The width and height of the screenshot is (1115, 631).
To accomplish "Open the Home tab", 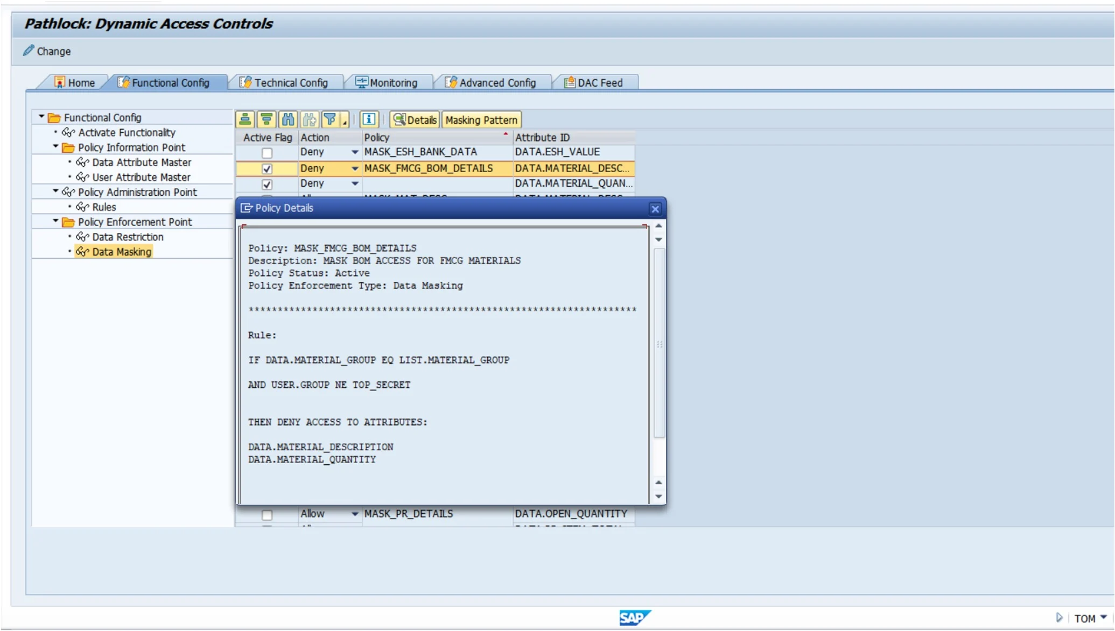I will click(75, 82).
